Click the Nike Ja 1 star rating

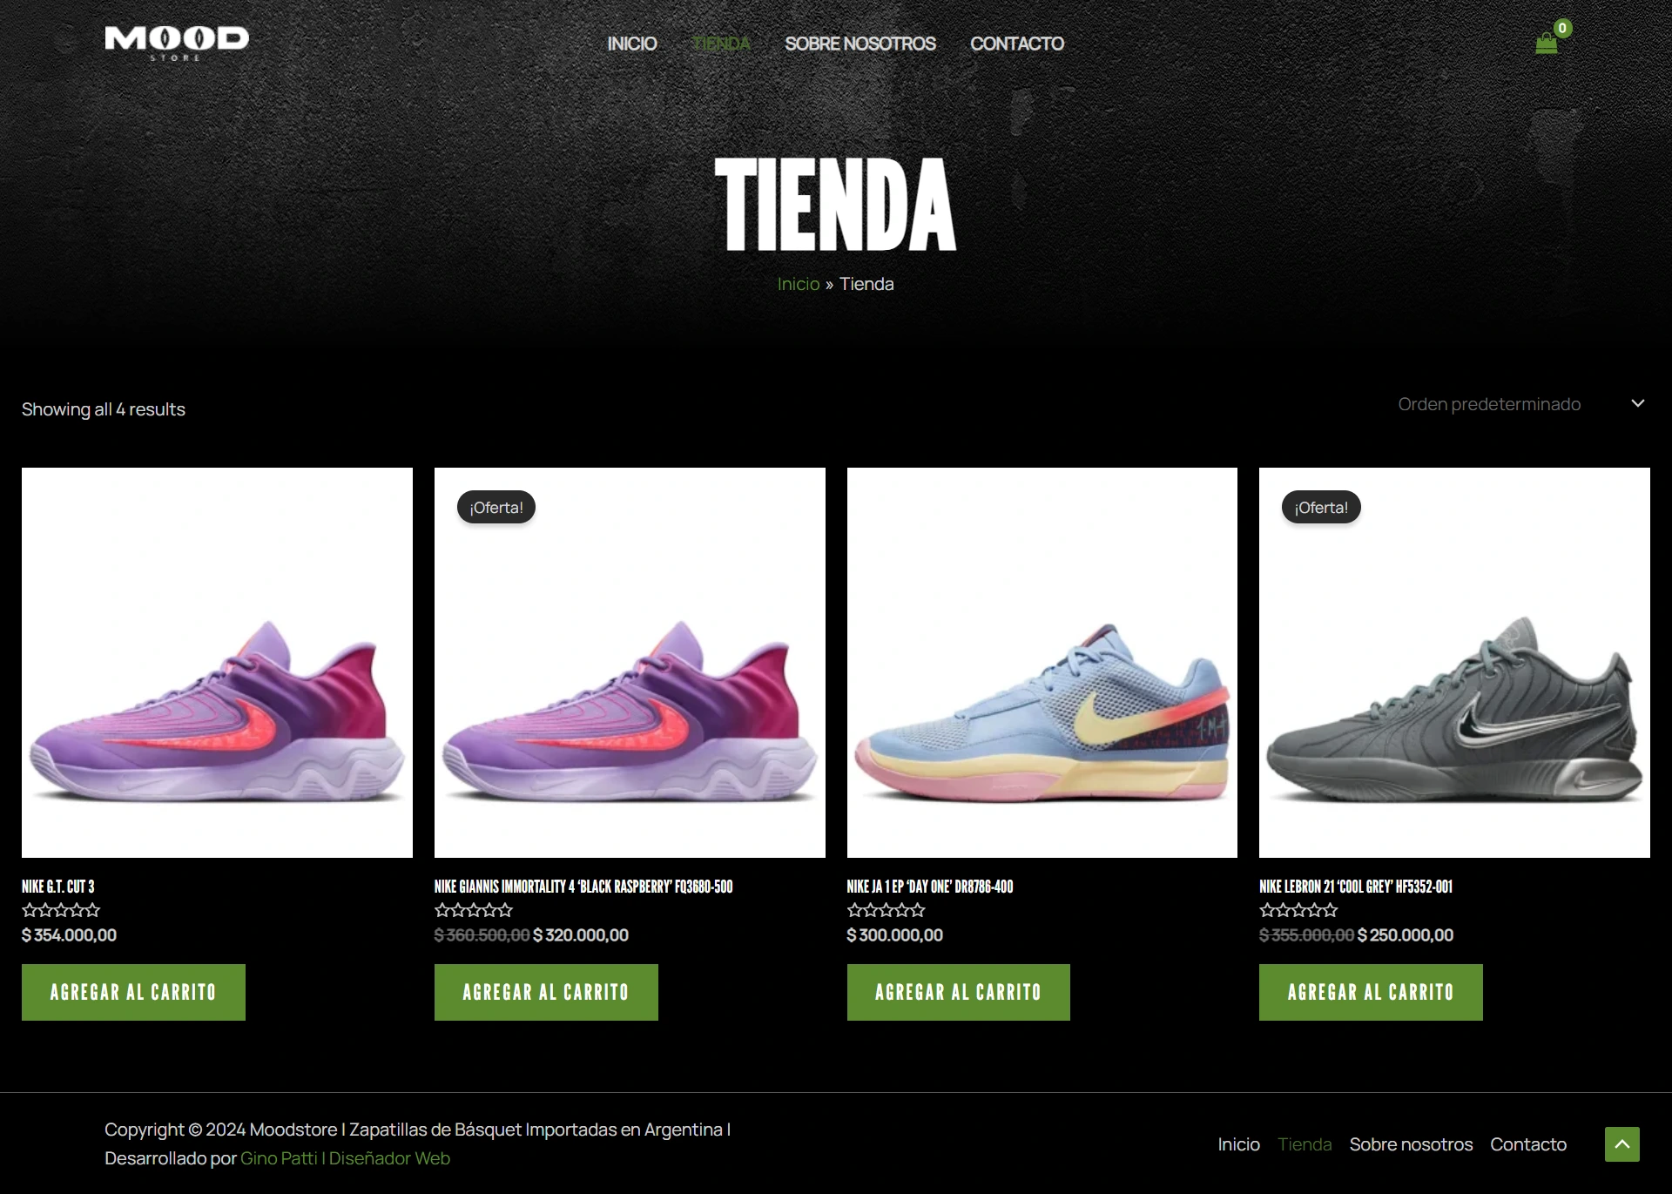886,910
